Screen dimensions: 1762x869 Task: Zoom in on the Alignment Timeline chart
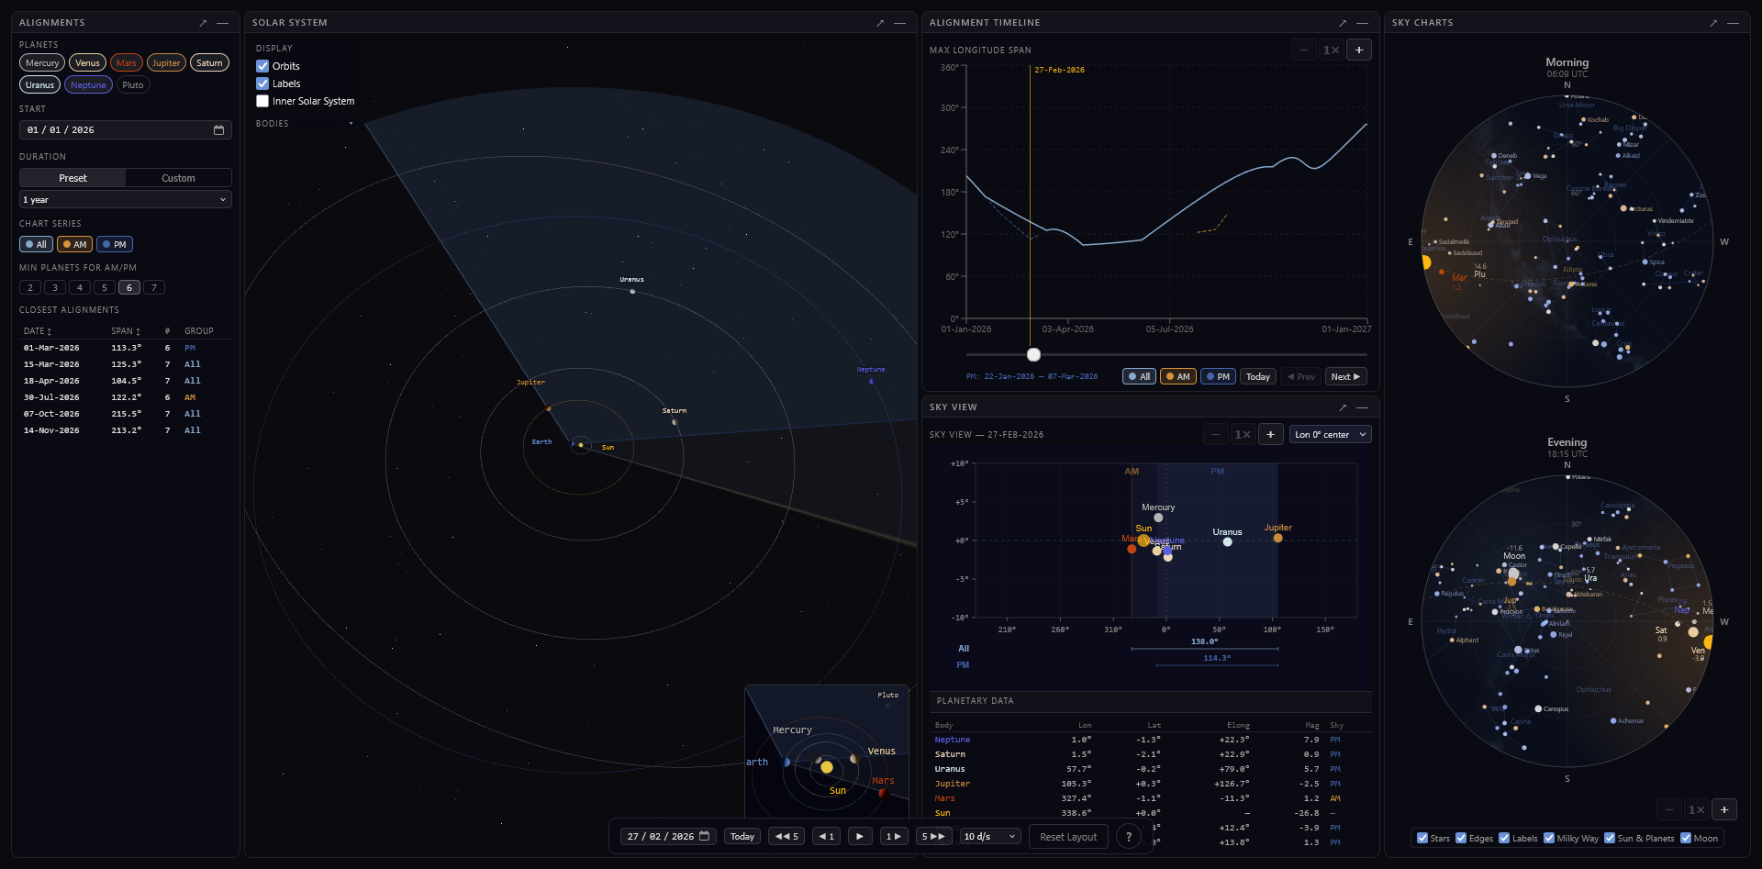coord(1359,50)
